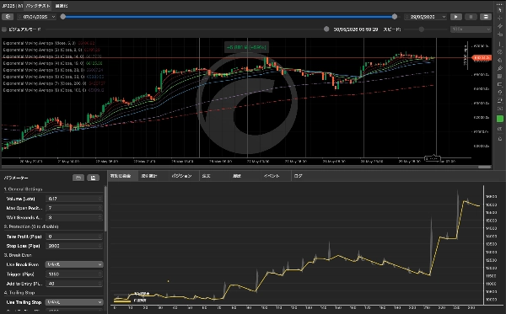Select the diagonal trend line drawing tool

coord(500,26)
